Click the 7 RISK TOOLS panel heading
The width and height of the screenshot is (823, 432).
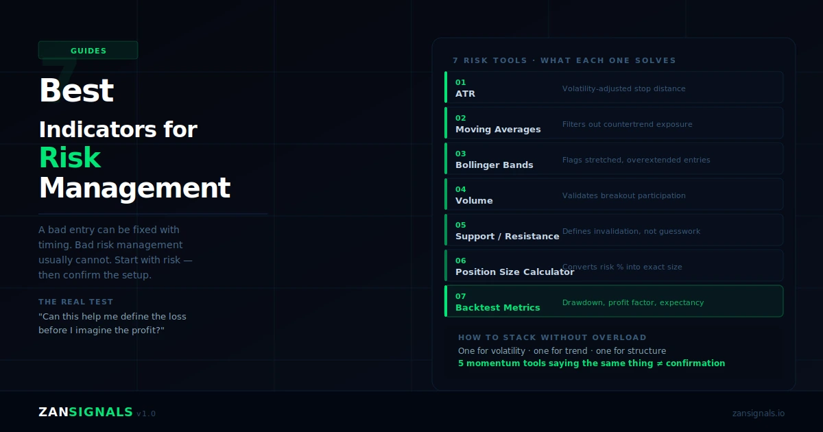click(x=564, y=60)
